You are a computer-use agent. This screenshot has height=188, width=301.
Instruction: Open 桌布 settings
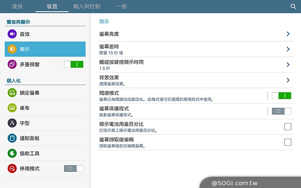(x=45, y=108)
